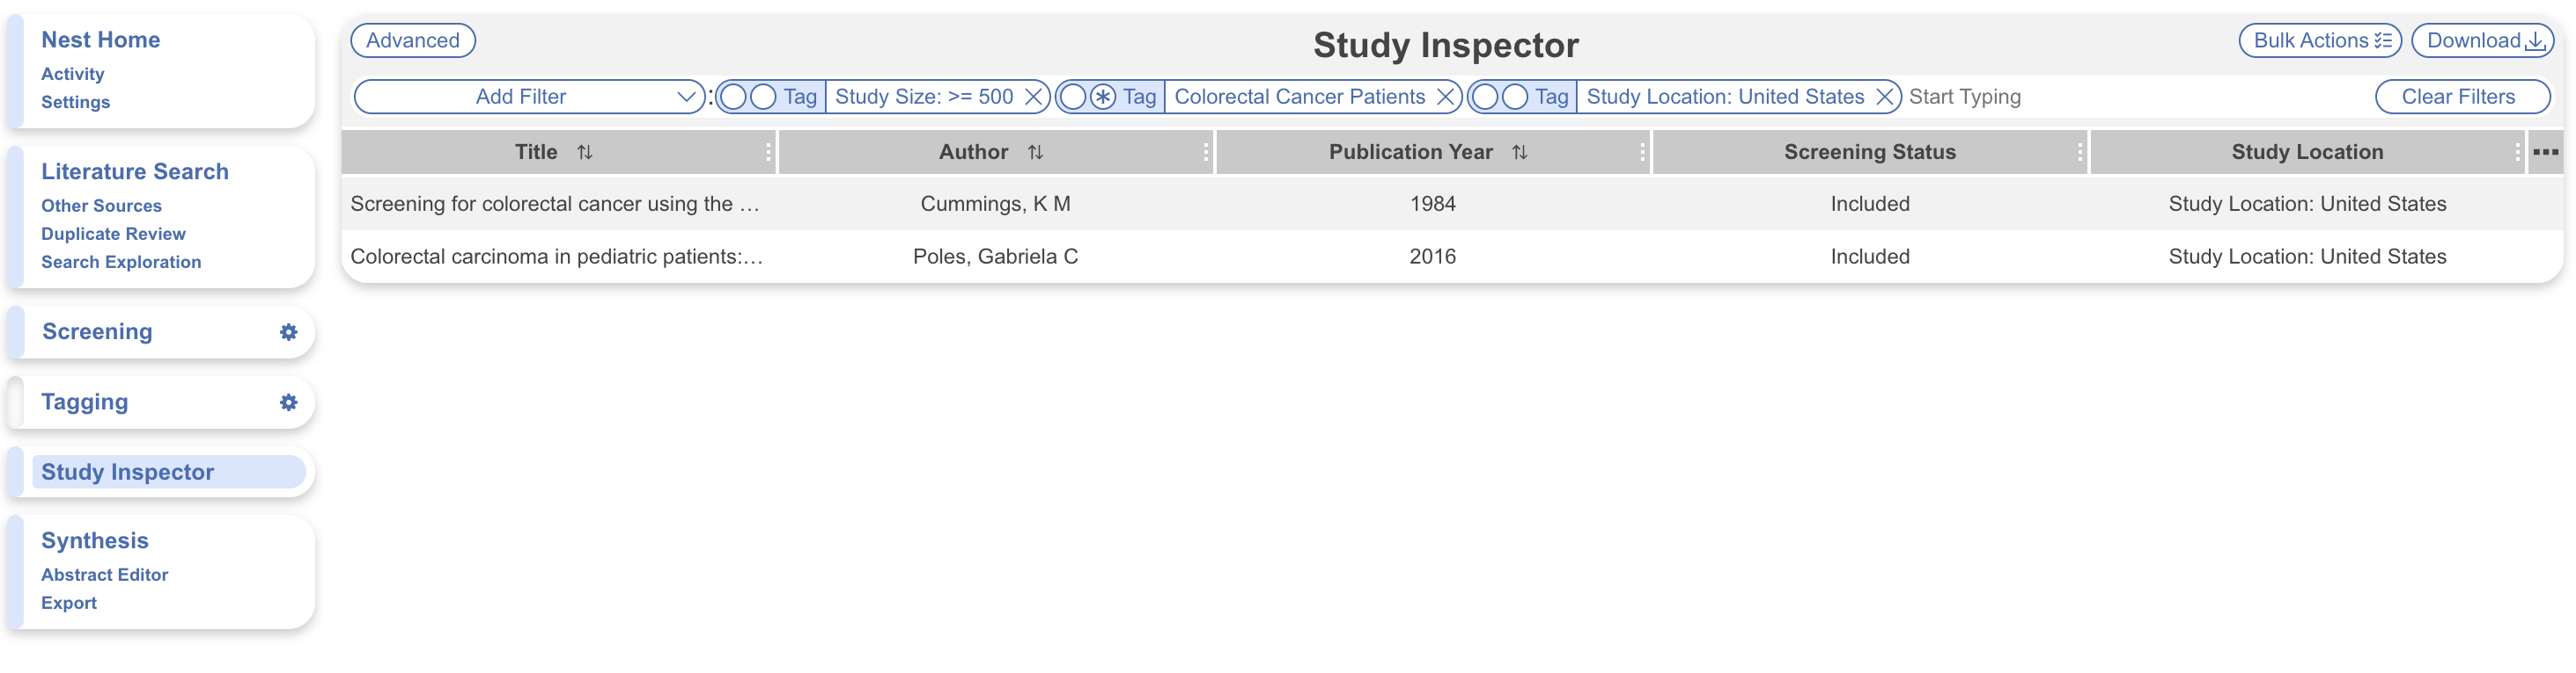Go to Duplicate Review in sidebar
This screenshot has height=673, width=2576.
(113, 234)
